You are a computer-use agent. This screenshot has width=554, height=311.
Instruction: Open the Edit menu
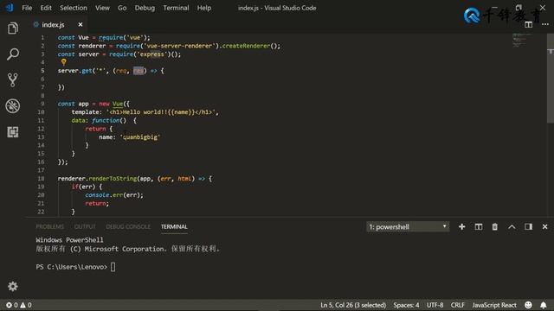pyautogui.click(x=46, y=8)
